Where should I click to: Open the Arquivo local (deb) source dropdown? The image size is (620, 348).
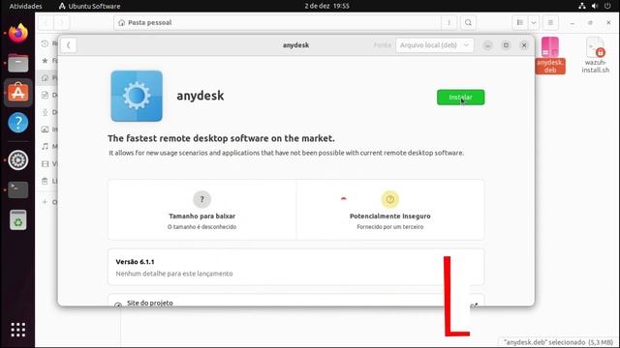tap(434, 45)
